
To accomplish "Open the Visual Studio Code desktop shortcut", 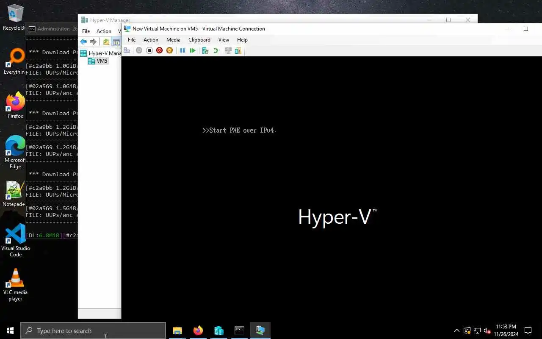I will coord(15,241).
